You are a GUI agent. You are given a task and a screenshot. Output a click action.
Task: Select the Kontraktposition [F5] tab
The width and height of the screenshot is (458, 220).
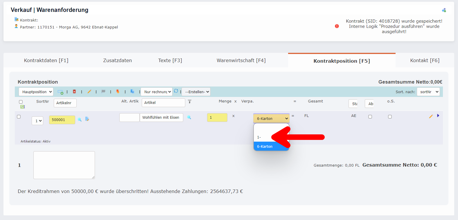[x=342, y=61]
